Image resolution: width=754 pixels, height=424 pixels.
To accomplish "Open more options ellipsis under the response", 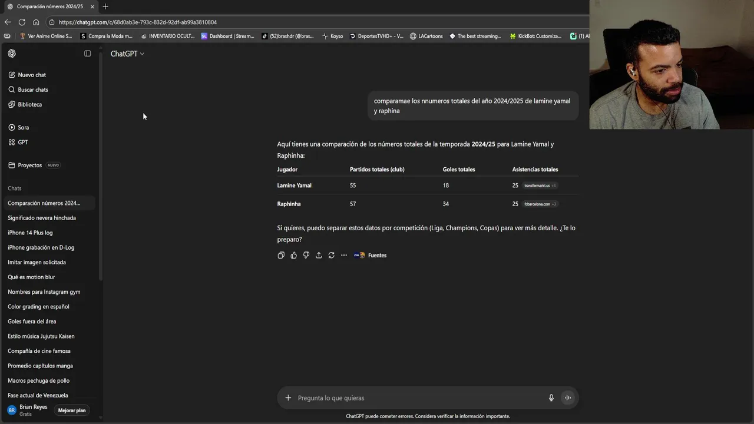I will [x=344, y=255].
